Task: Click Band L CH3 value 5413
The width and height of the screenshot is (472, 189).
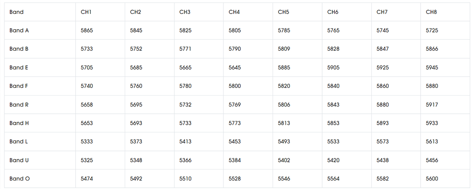Action: [185, 141]
